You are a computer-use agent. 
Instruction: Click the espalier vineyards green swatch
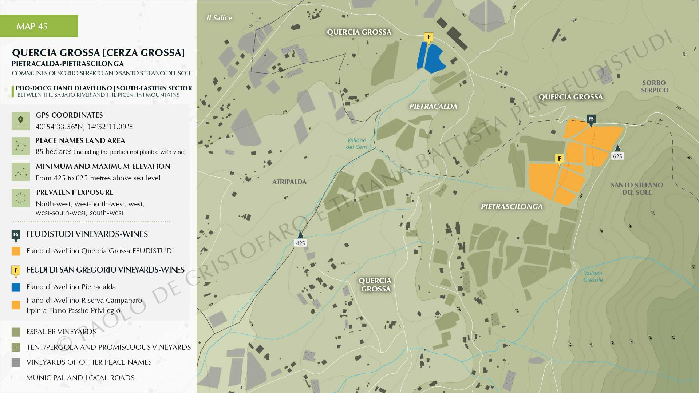pos(16,332)
